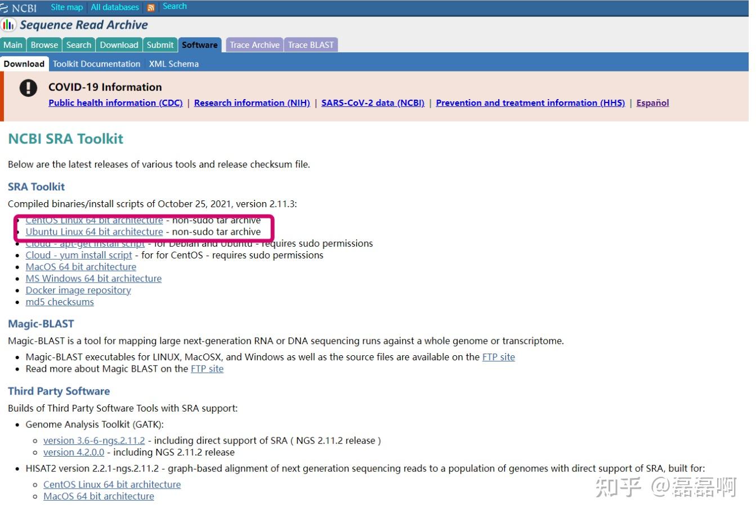756x518 pixels.
Task: Click Search link in top bar
Action: pos(175,6)
